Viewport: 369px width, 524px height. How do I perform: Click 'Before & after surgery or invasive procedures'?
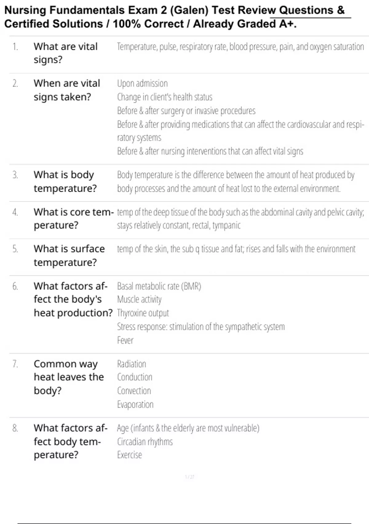pyautogui.click(x=186, y=111)
